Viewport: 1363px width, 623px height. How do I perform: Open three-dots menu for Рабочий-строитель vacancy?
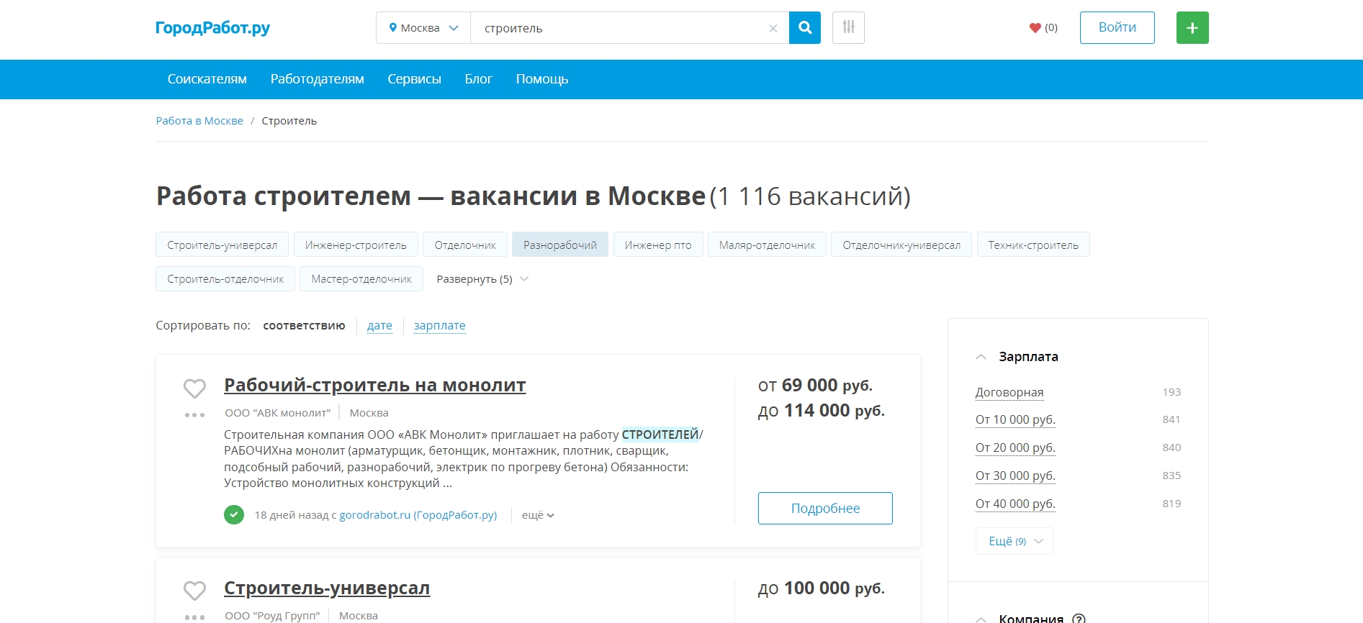[x=194, y=415]
